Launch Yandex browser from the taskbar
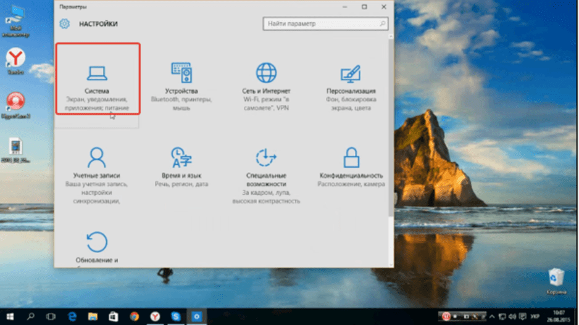 [155, 316]
